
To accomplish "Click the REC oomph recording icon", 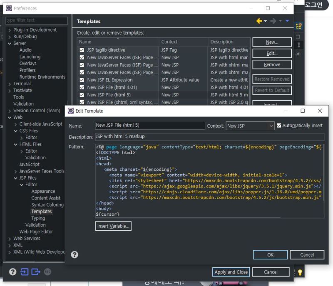I will pyautogui.click(x=47, y=272).
